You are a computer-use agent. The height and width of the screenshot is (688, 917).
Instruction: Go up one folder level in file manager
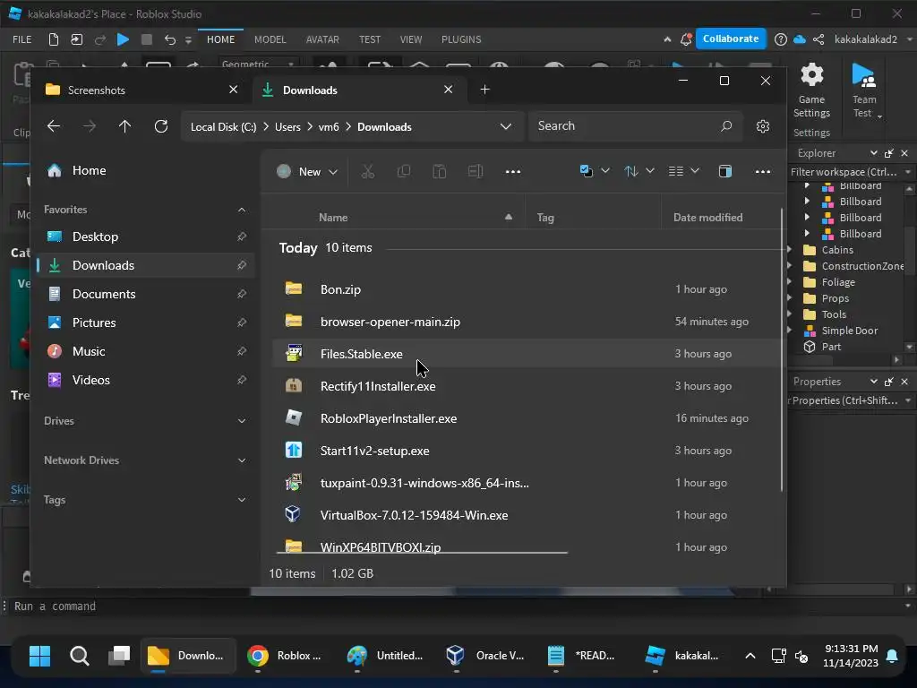[124, 126]
